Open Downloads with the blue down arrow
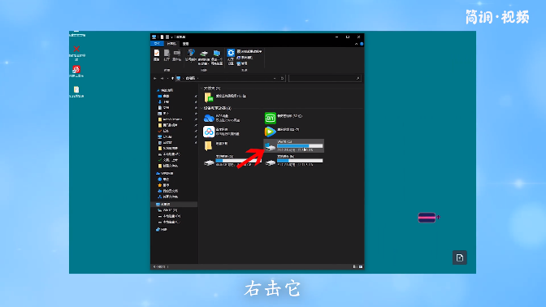 [x=163, y=102]
